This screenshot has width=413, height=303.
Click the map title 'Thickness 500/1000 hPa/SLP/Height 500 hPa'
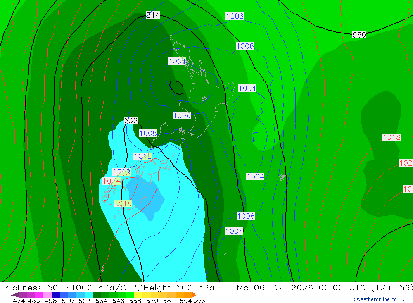pyautogui.click(x=107, y=287)
